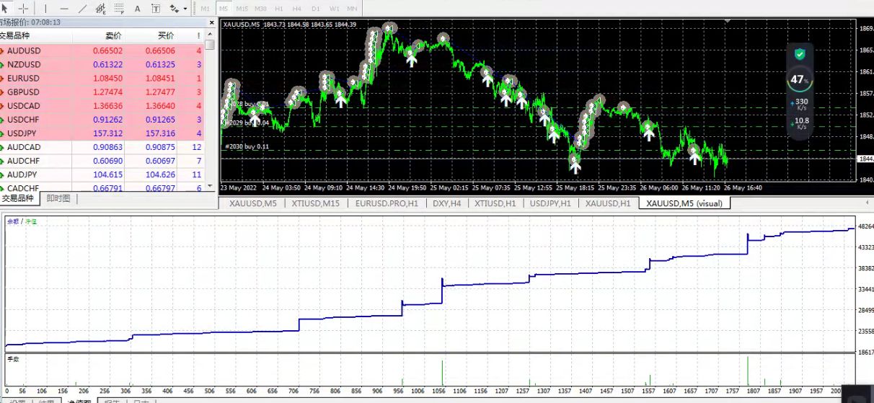The height and width of the screenshot is (403, 874).
Task: Switch chart to M15 timeframe
Action: pyautogui.click(x=242, y=9)
